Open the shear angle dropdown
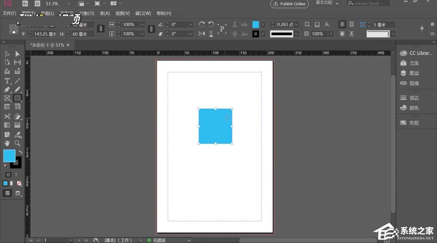This screenshot has width=437, height=243. (x=191, y=34)
